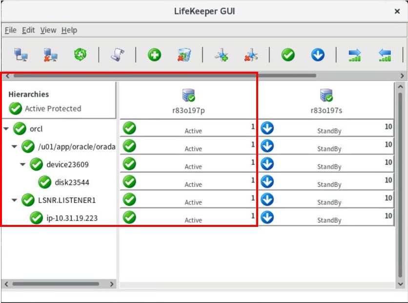Select the /u01/app/oracle/orada filesystem resource
The height and width of the screenshot is (303, 408).
pyautogui.click(x=77, y=147)
